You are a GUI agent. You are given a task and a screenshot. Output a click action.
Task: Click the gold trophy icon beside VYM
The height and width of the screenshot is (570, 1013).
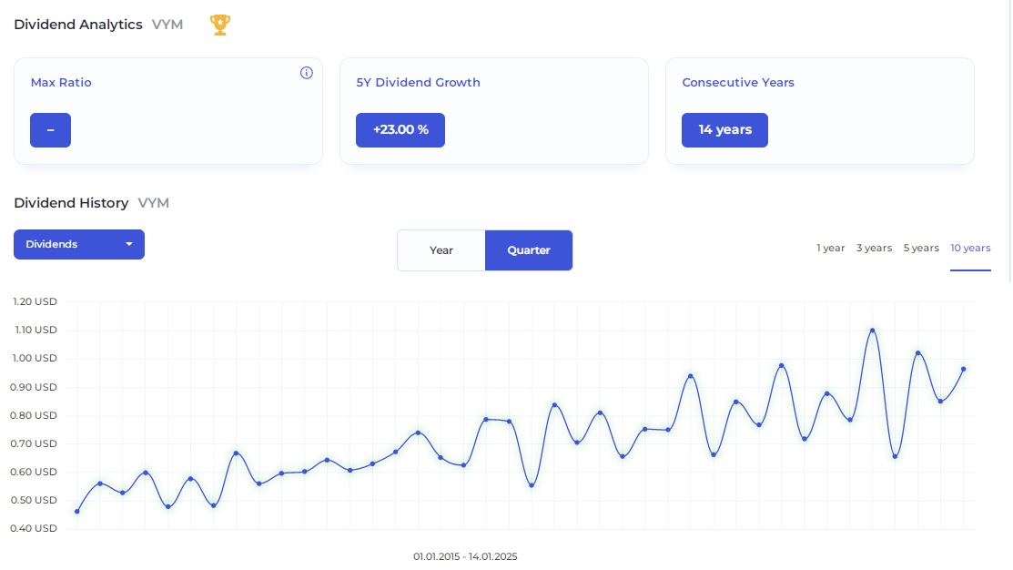pos(219,25)
